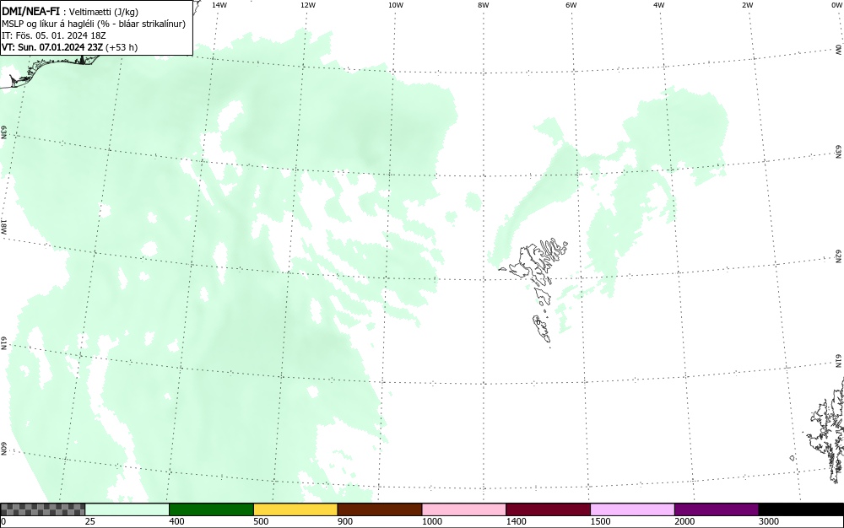
Task: Click the legend value 25
Action: click(90, 521)
